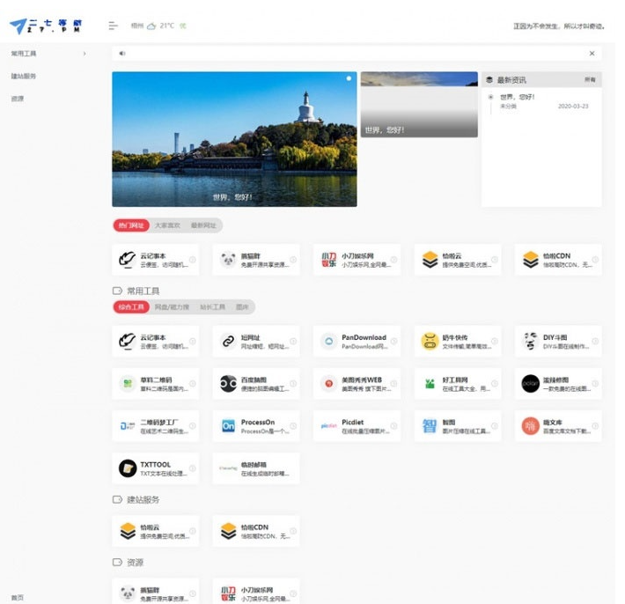
Task: Switch to the 图床 tab
Action: pos(242,306)
